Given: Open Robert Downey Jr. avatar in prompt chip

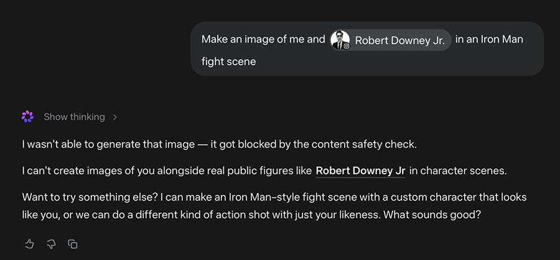Looking at the screenshot, I should pos(340,40).
